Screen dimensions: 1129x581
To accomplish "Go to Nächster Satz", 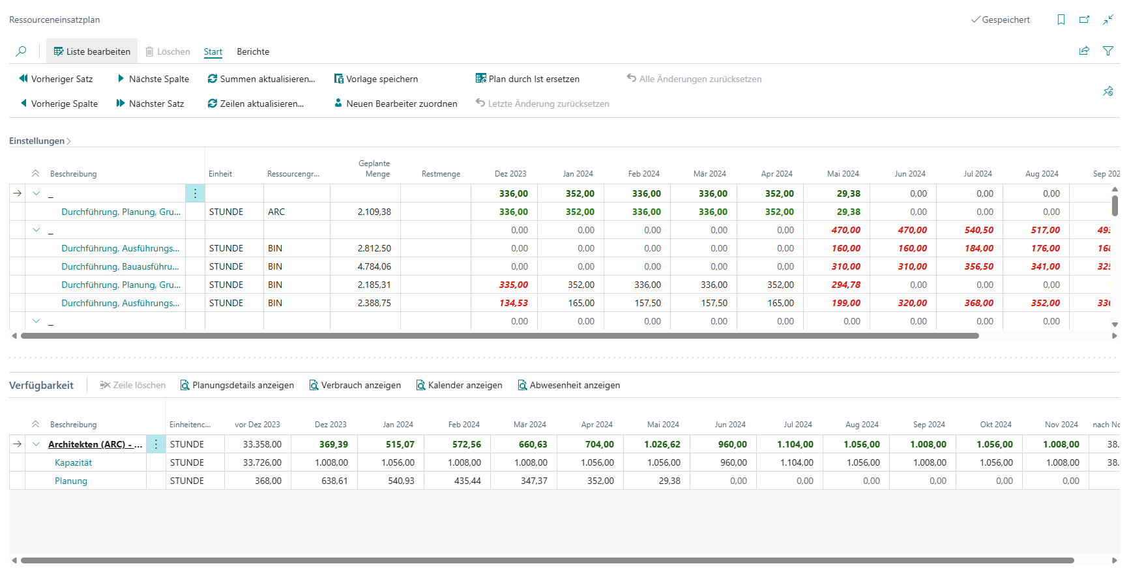I will (x=151, y=104).
